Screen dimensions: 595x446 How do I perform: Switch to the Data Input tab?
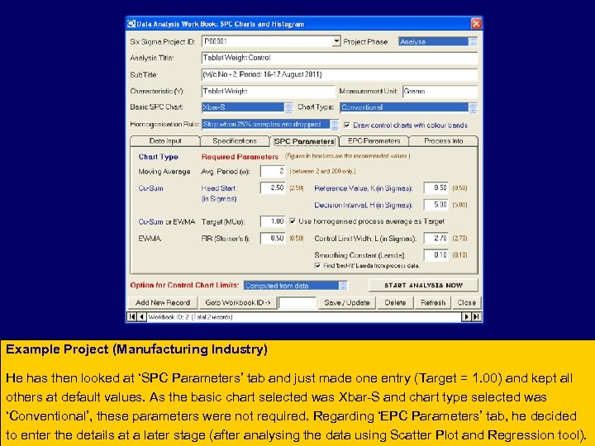click(x=165, y=141)
